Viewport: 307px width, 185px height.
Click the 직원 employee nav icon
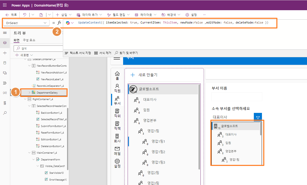[117, 88]
